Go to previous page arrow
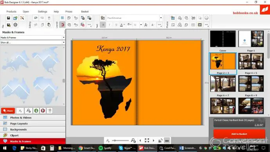 point(140,141)
